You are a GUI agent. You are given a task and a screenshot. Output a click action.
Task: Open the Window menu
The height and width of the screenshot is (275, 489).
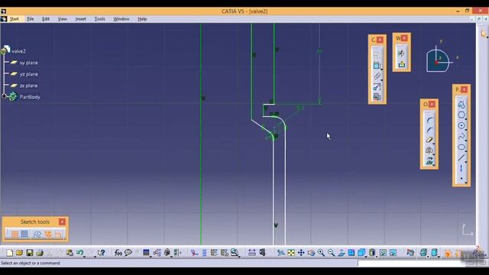(x=121, y=19)
